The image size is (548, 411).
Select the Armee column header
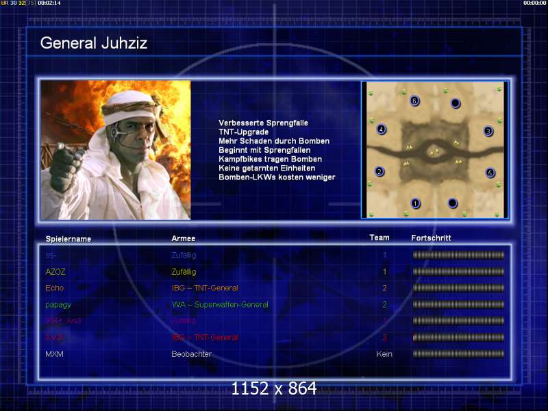click(183, 238)
